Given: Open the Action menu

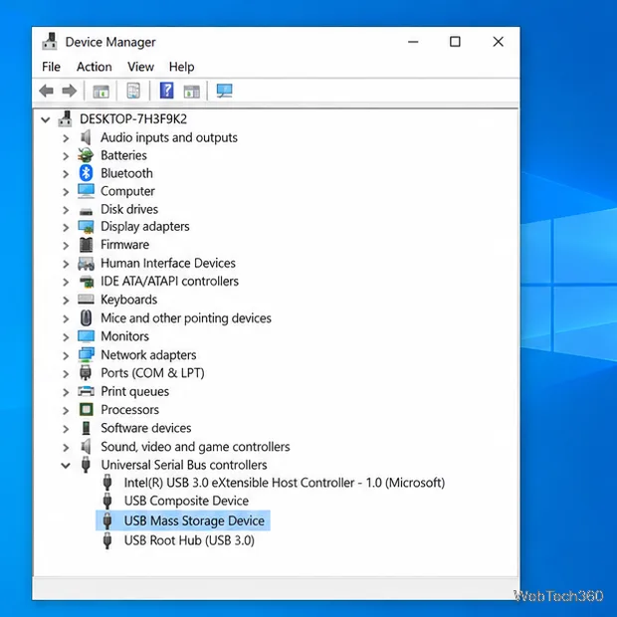Looking at the screenshot, I should pyautogui.click(x=95, y=67).
